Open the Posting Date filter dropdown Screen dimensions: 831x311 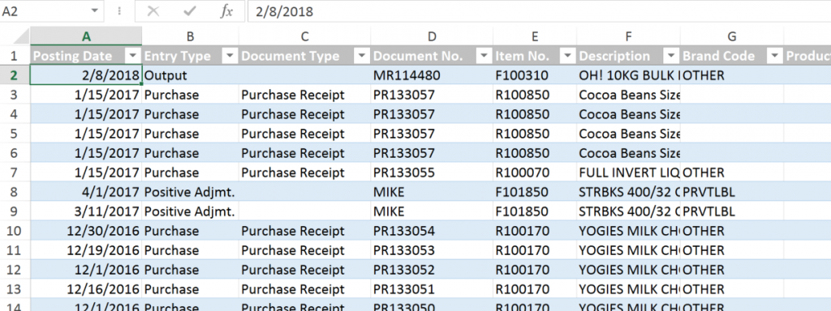click(x=132, y=56)
